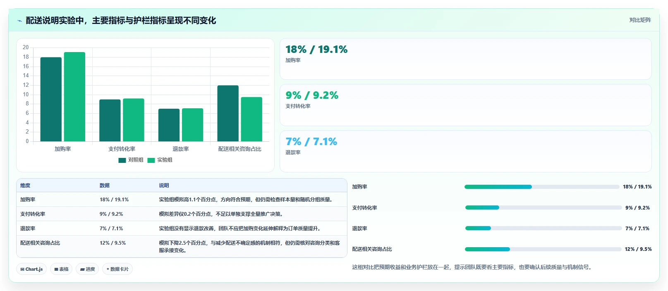Click the 支付转化率 progress bar
The width and height of the screenshot is (668, 291).
(543, 208)
